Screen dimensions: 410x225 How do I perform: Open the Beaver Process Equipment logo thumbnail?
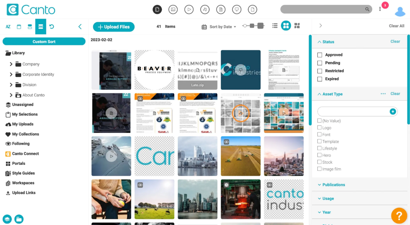154,70
